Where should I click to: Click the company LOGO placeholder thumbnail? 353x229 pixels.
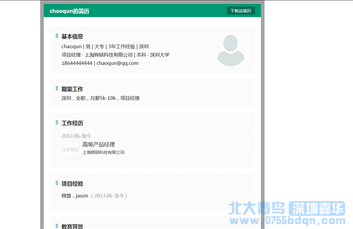(x=71, y=150)
